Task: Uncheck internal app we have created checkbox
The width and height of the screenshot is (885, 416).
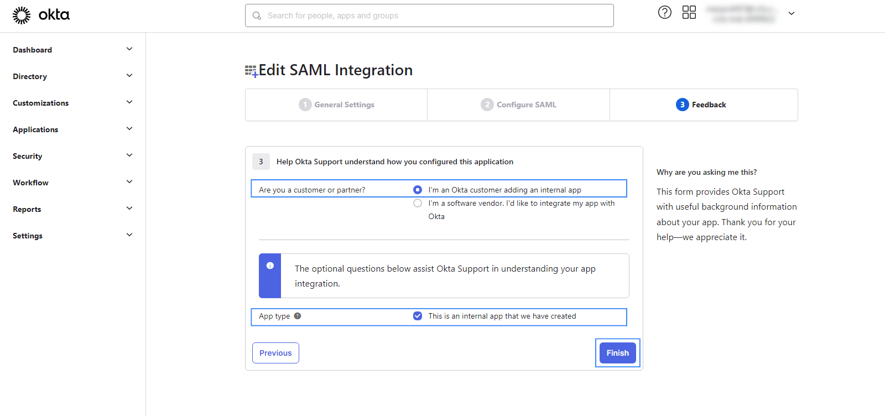Action: pyautogui.click(x=418, y=316)
